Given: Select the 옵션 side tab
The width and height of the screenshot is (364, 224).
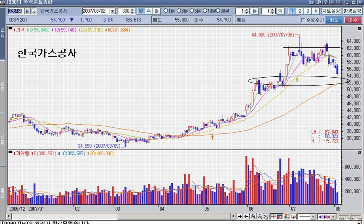Looking at the screenshot, I should pyautogui.click(x=3, y=192).
